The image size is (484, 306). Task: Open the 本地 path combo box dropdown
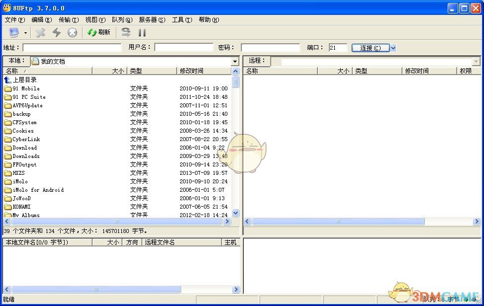pos(235,61)
